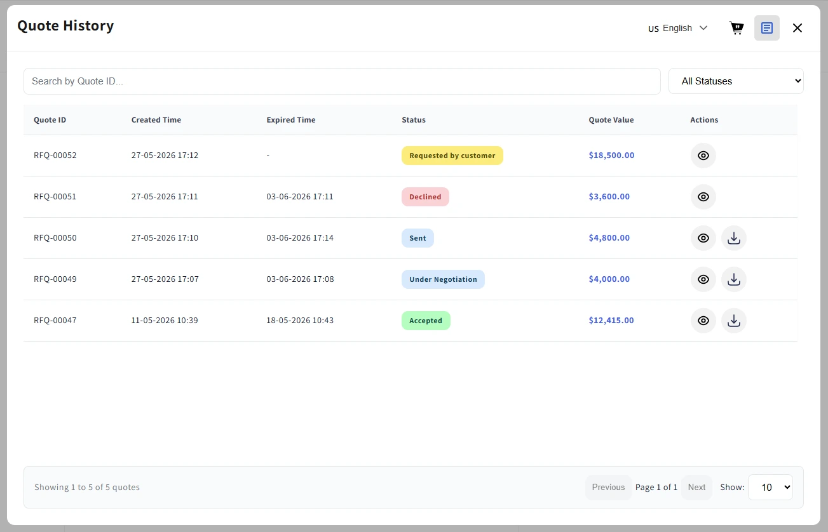This screenshot has height=532, width=828.
Task: Click the Status column header
Action: coord(414,120)
